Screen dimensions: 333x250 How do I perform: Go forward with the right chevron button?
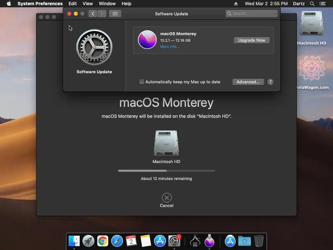tap(102, 14)
